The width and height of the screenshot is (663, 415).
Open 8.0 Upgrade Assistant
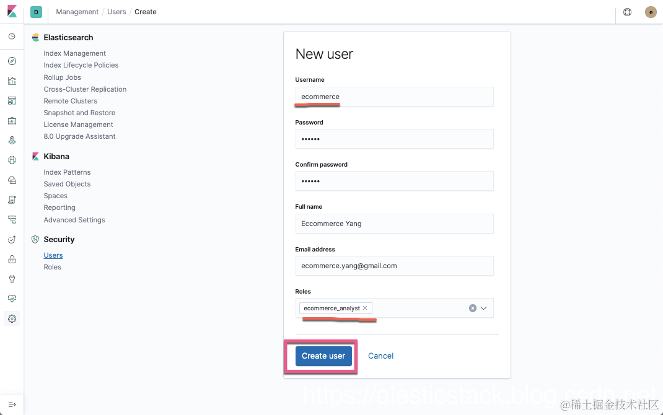pyautogui.click(x=79, y=136)
